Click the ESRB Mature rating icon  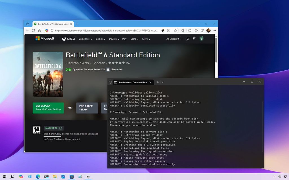click(36, 130)
